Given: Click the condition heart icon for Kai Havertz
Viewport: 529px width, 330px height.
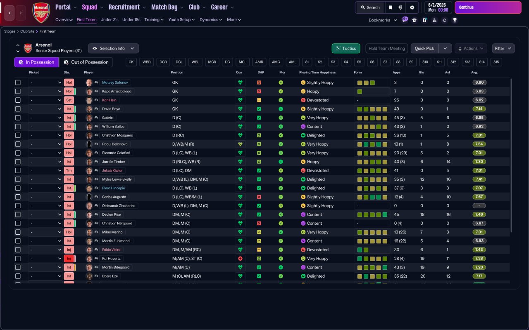Looking at the screenshot, I should 240,259.
